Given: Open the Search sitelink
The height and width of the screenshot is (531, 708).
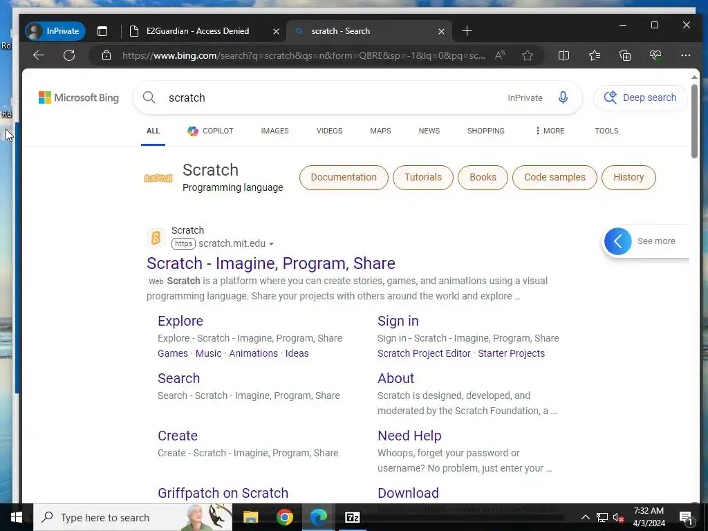Looking at the screenshot, I should 178,378.
